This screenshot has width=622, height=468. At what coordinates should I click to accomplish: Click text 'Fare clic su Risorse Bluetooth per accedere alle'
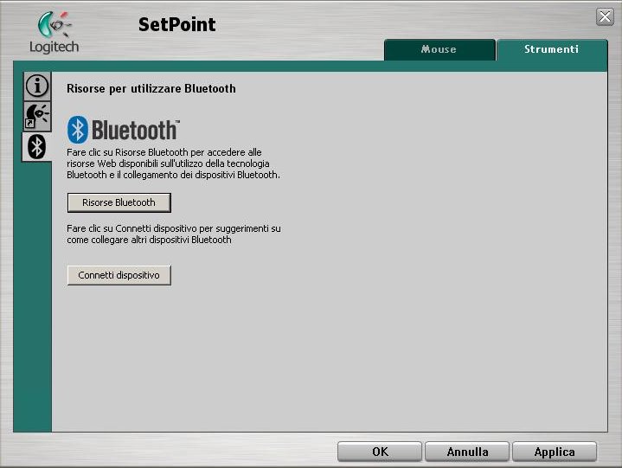(x=164, y=152)
